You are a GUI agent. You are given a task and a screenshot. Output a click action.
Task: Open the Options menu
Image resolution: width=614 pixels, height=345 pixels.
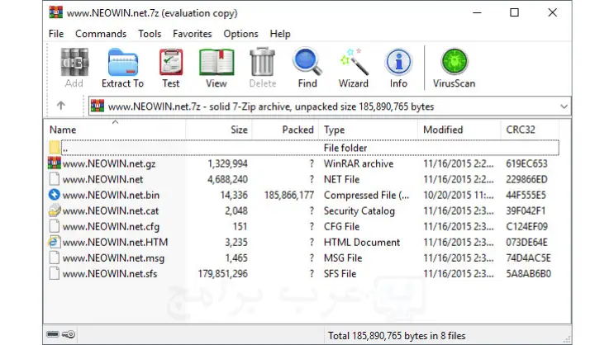click(x=240, y=34)
